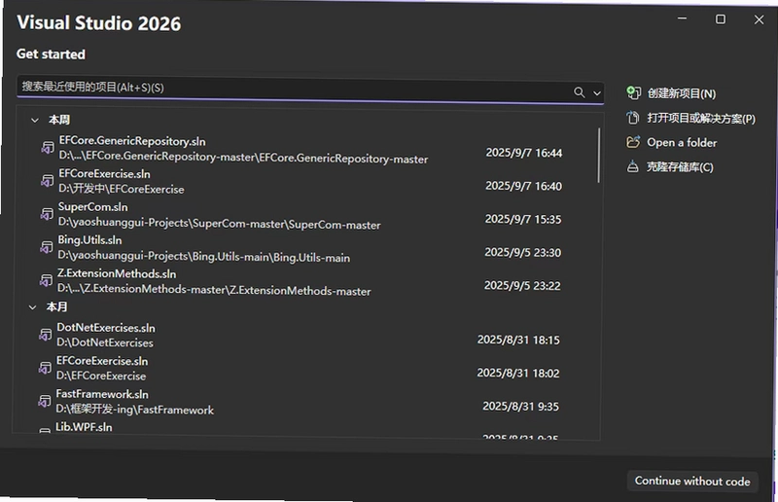Click the 打开项目或解决方案 open project icon
This screenshot has height=502, width=778.
[633, 118]
